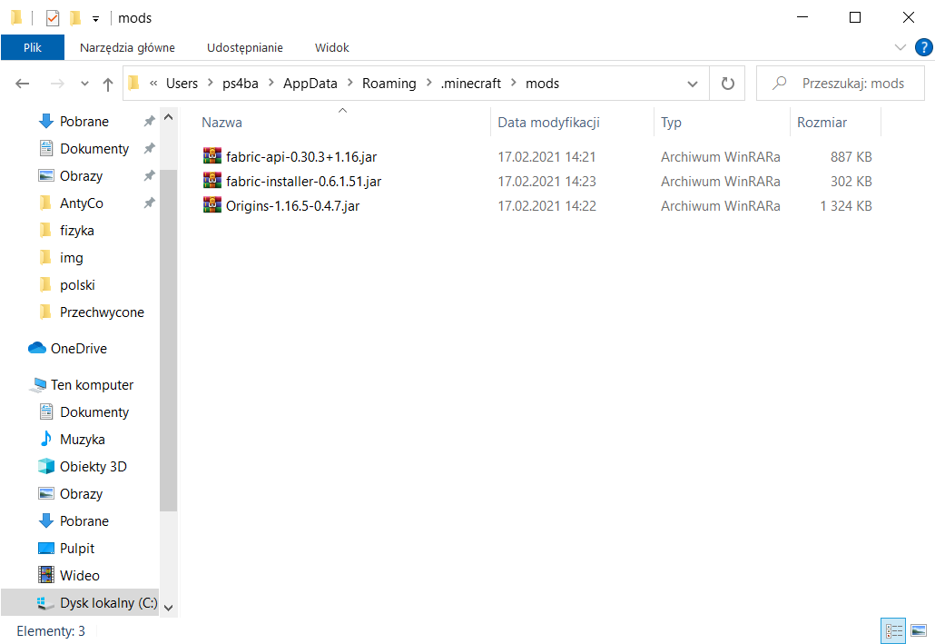Switch to details view icon

893,631
